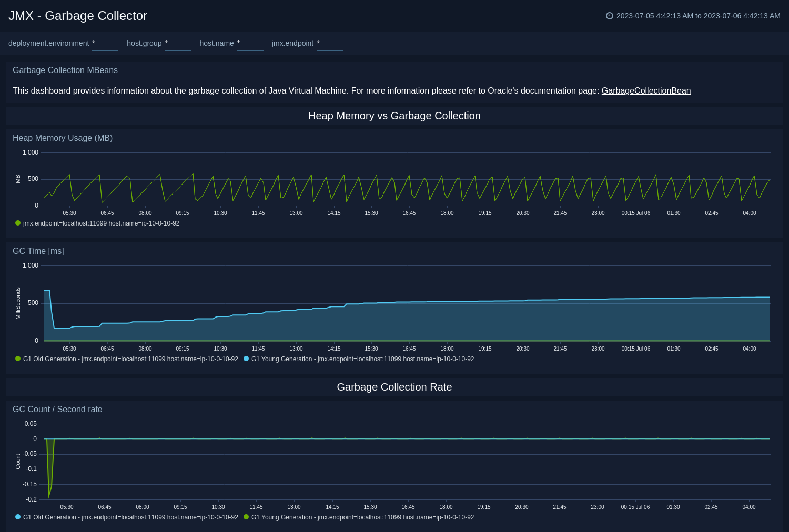Click the Count axis label on GC Count chart

pyautogui.click(x=18, y=462)
